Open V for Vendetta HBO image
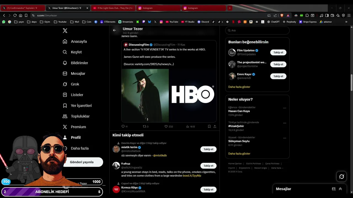 coord(169,95)
